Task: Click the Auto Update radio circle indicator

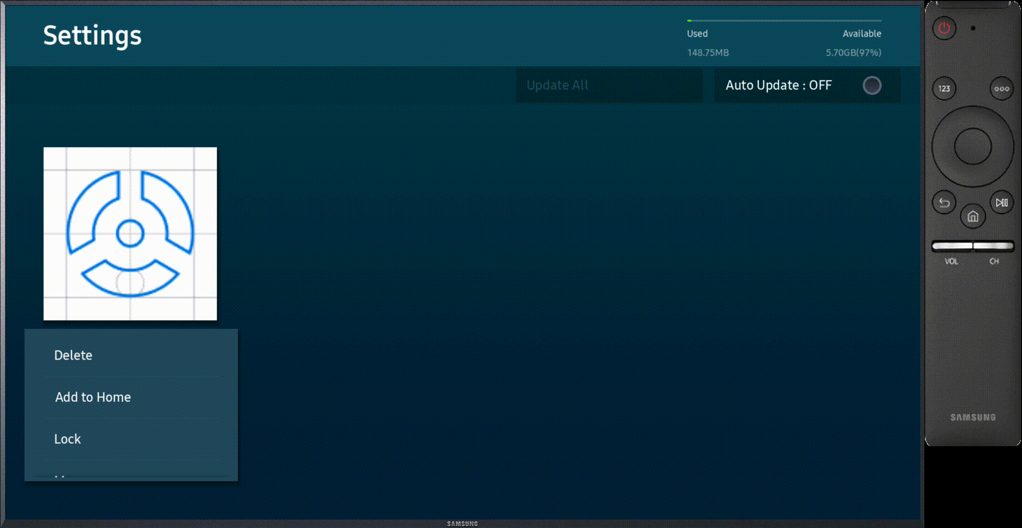Action: (x=872, y=86)
